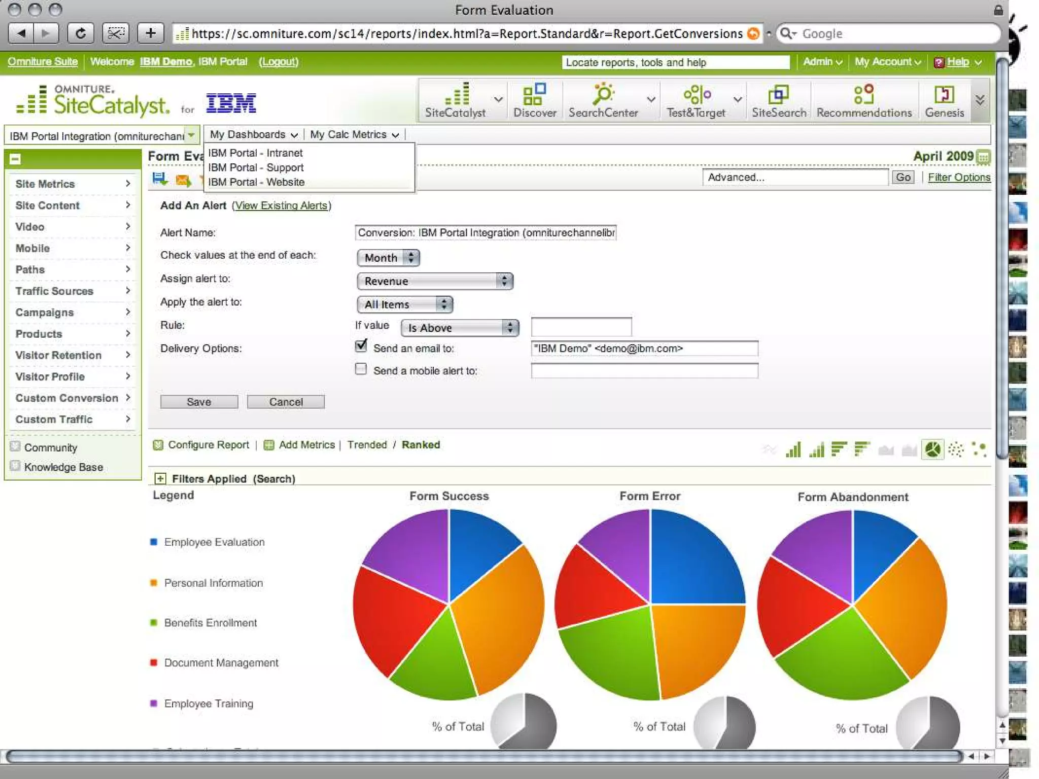Click the Alert Name text field
The image size is (1039, 779).
click(x=486, y=232)
